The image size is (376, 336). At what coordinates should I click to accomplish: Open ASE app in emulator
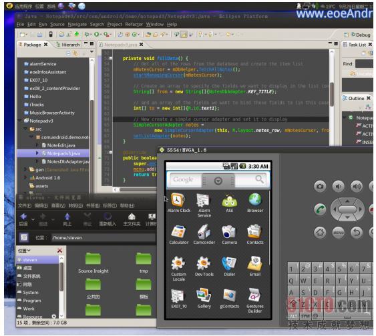[230, 203]
